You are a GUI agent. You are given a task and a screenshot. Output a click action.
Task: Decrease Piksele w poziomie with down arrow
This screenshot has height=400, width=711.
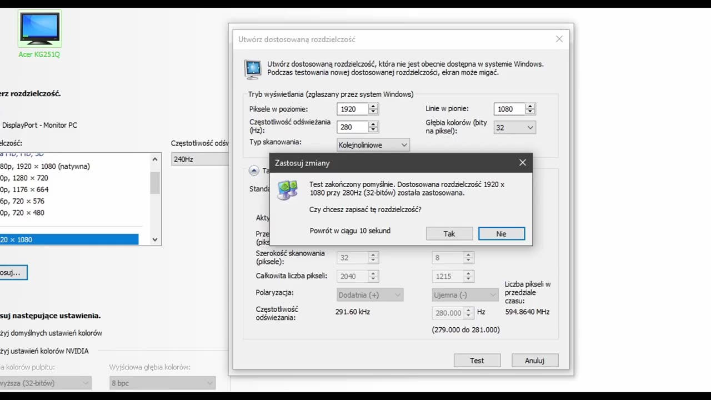(x=373, y=112)
